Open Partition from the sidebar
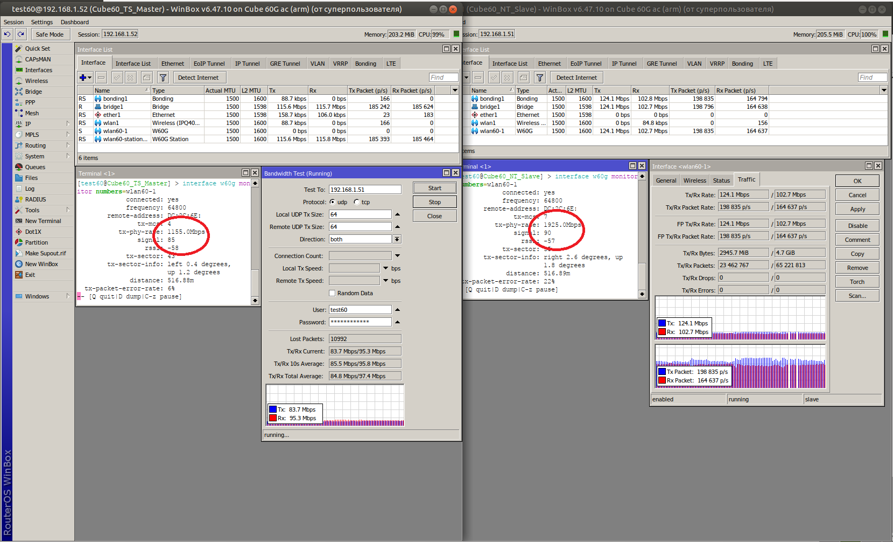The width and height of the screenshot is (893, 542). click(37, 242)
